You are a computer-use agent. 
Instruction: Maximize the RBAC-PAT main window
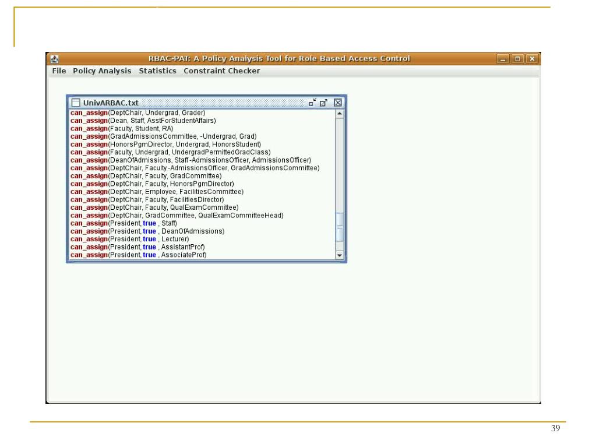[517, 59]
